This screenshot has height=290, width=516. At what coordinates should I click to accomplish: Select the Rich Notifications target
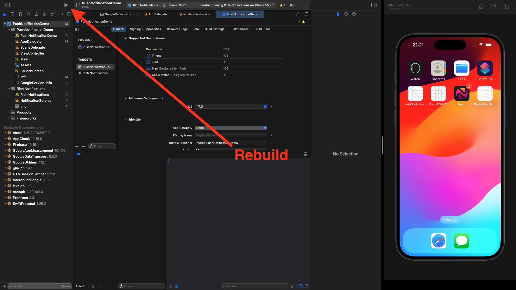(x=95, y=73)
